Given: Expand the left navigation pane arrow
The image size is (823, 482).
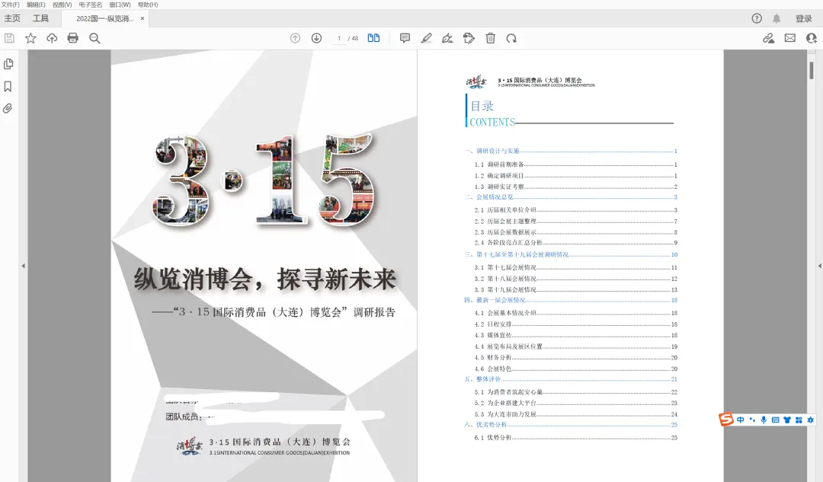Looking at the screenshot, I should (23, 266).
